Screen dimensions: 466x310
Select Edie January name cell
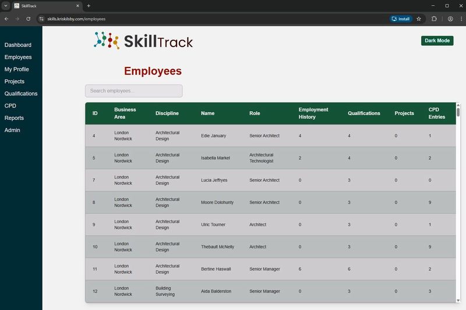213,136
